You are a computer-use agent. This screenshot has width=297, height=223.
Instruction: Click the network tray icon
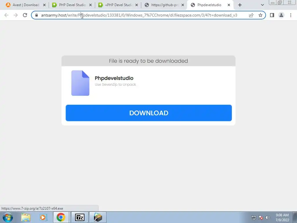coord(253,217)
